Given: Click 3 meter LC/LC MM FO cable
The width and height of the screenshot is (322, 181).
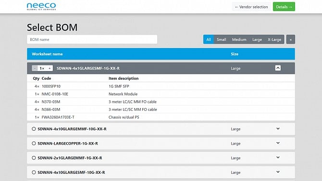Looking at the screenshot, I should (133, 102).
